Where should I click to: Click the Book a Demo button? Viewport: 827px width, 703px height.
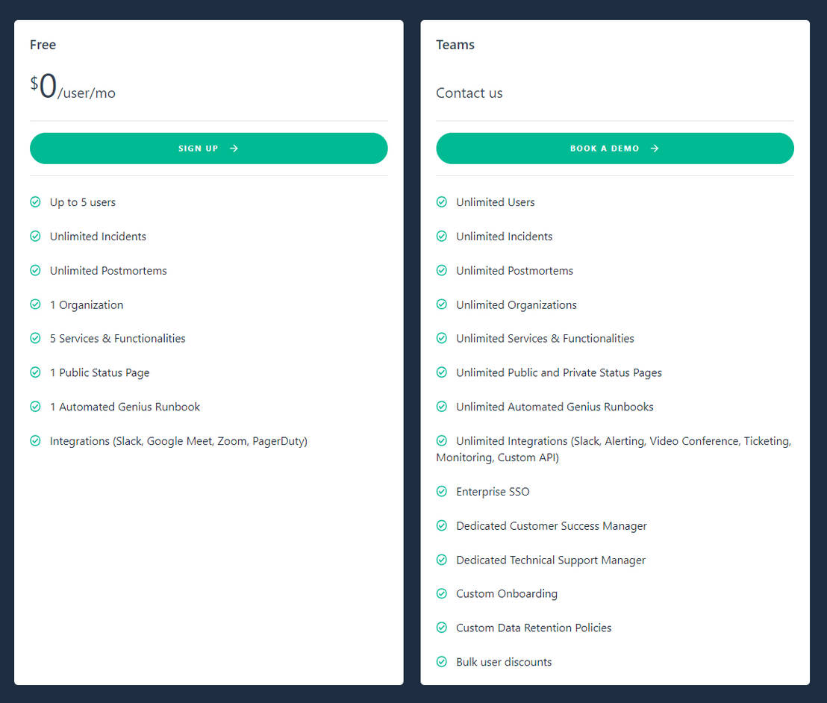point(614,149)
